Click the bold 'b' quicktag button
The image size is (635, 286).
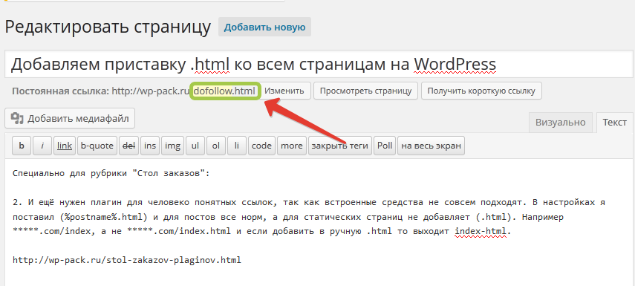[22, 146]
